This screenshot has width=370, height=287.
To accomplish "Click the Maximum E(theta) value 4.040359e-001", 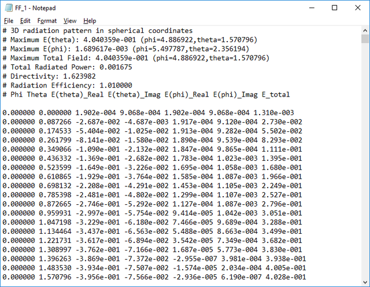I will pos(109,40).
